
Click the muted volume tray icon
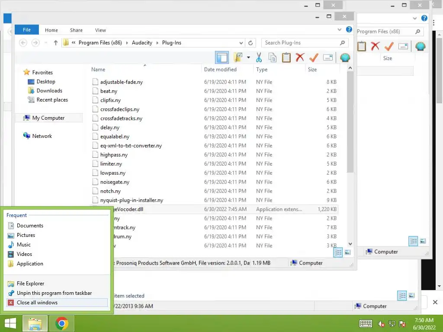coord(382,324)
